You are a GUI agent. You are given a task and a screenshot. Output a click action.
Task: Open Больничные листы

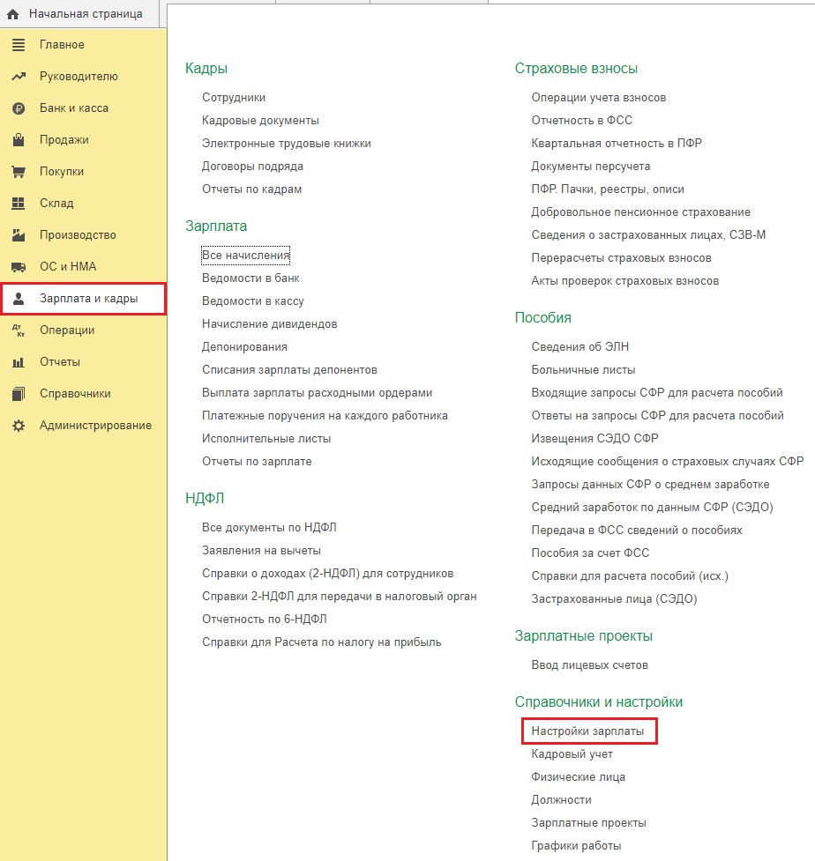coord(583,370)
